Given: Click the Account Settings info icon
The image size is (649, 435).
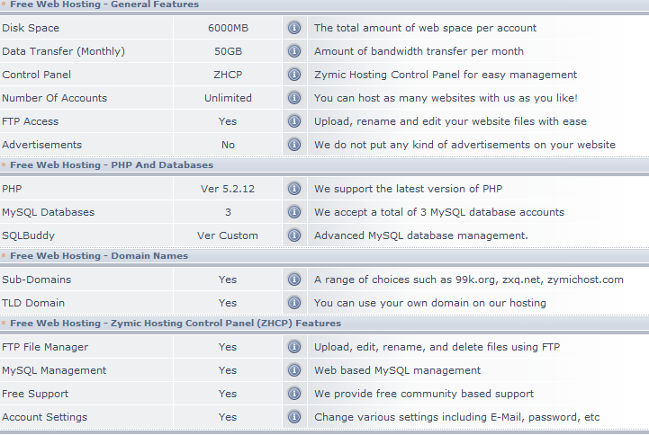Looking at the screenshot, I should point(294,417).
